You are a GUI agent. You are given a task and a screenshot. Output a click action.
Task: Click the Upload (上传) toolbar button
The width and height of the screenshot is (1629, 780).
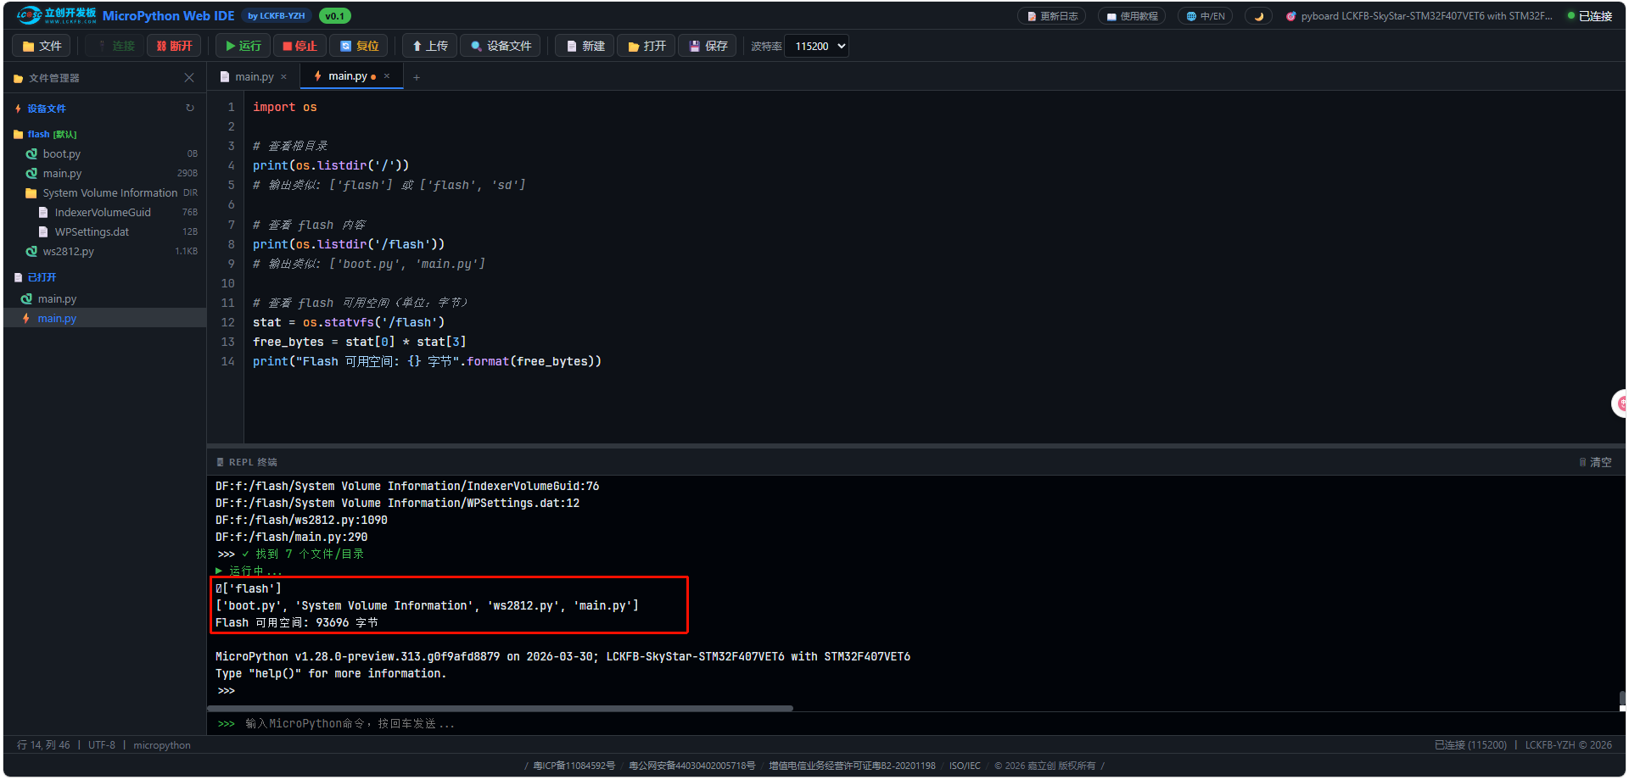[x=430, y=46]
